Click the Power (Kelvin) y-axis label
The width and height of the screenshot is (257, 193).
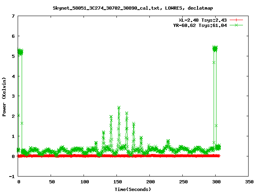[x=4, y=97]
